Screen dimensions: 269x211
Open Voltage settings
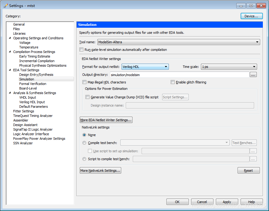click(x=25, y=43)
